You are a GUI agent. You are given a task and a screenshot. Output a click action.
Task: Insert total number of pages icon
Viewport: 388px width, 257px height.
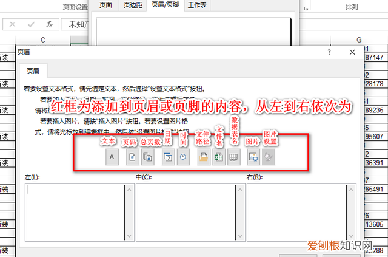click(148, 157)
